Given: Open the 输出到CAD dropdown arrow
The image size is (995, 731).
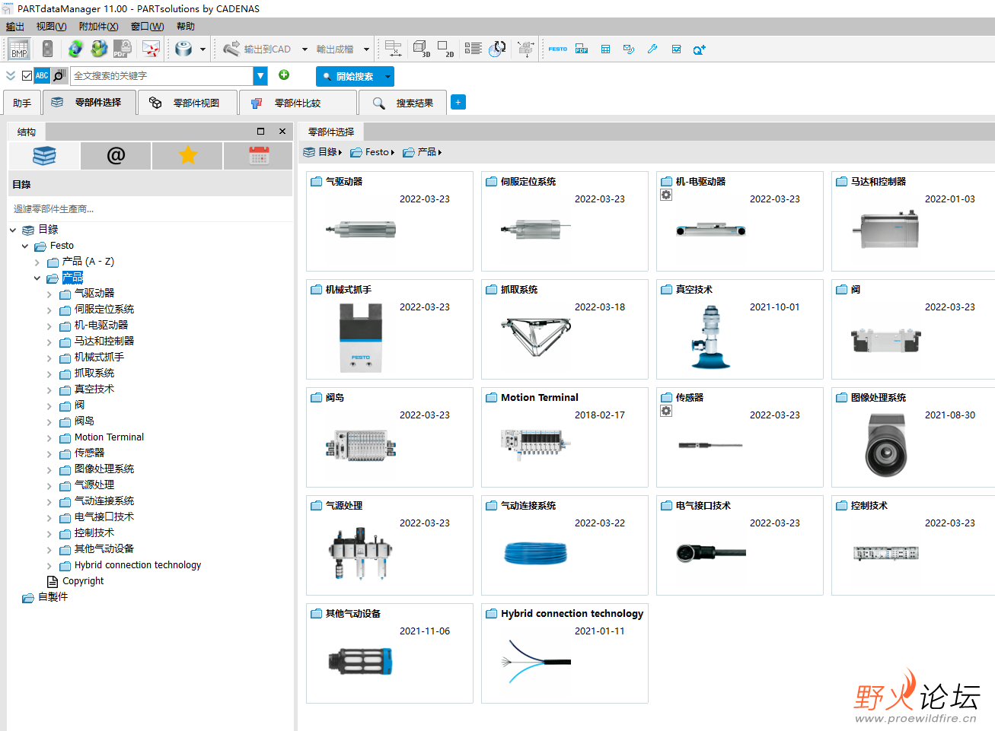Looking at the screenshot, I should [x=305, y=49].
